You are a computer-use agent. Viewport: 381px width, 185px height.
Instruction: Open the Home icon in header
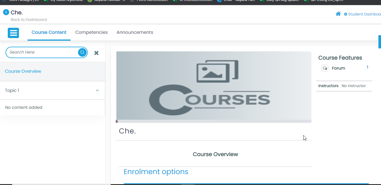338,14
